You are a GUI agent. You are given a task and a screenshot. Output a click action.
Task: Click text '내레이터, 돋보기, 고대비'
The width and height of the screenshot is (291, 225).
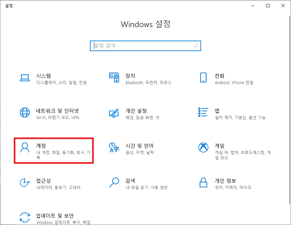[x=59, y=187]
